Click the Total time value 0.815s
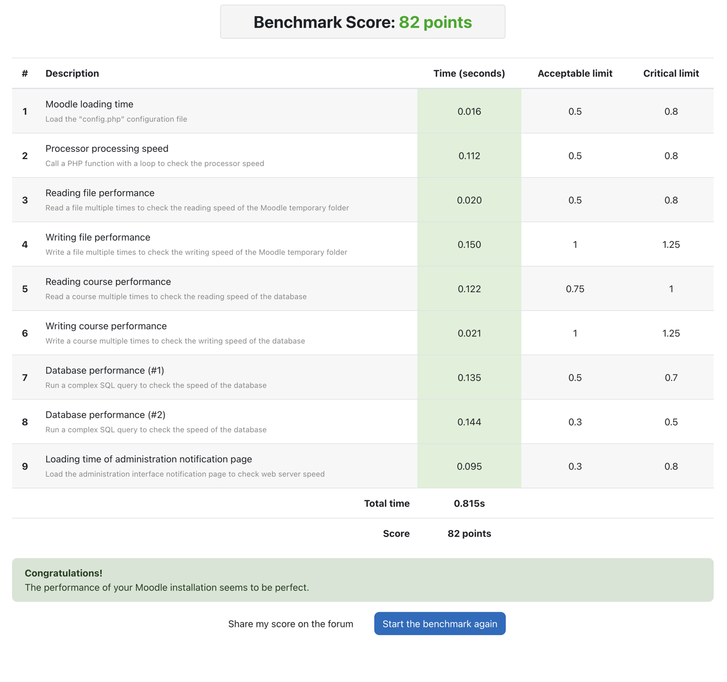Screen dimensions: 727x682 click(x=469, y=503)
